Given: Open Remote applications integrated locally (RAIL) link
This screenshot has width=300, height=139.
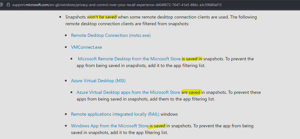Looking at the screenshot, I should click(115, 114).
